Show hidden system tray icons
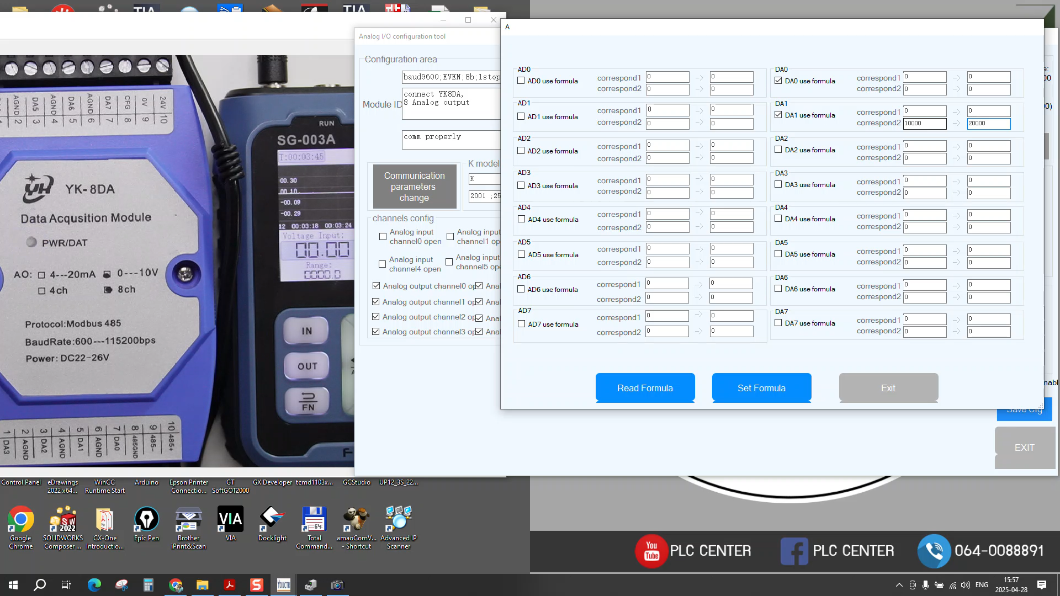1060x596 pixels. pos(899,585)
